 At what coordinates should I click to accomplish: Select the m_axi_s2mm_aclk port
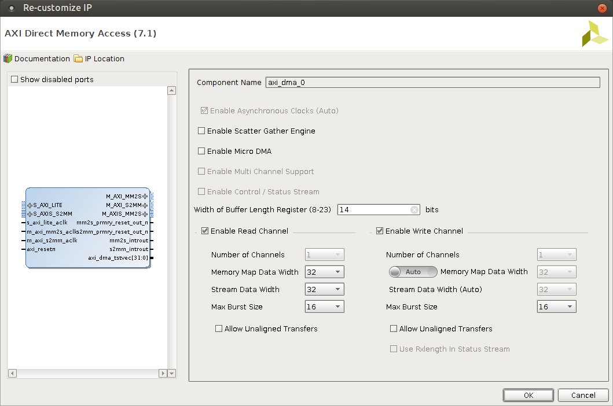[52, 241]
